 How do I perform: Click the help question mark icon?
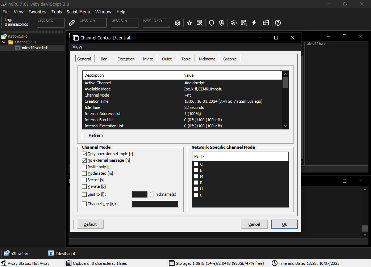278,23
